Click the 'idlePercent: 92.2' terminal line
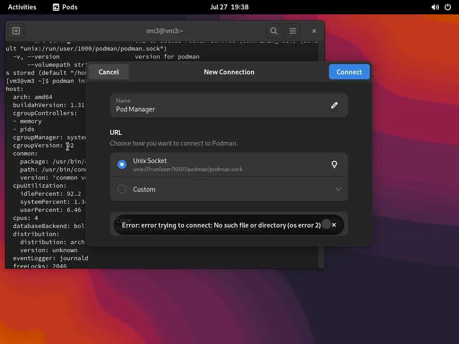Image resolution: width=459 pixels, height=344 pixels. tap(51, 193)
